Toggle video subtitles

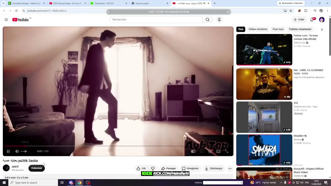tap(202, 151)
